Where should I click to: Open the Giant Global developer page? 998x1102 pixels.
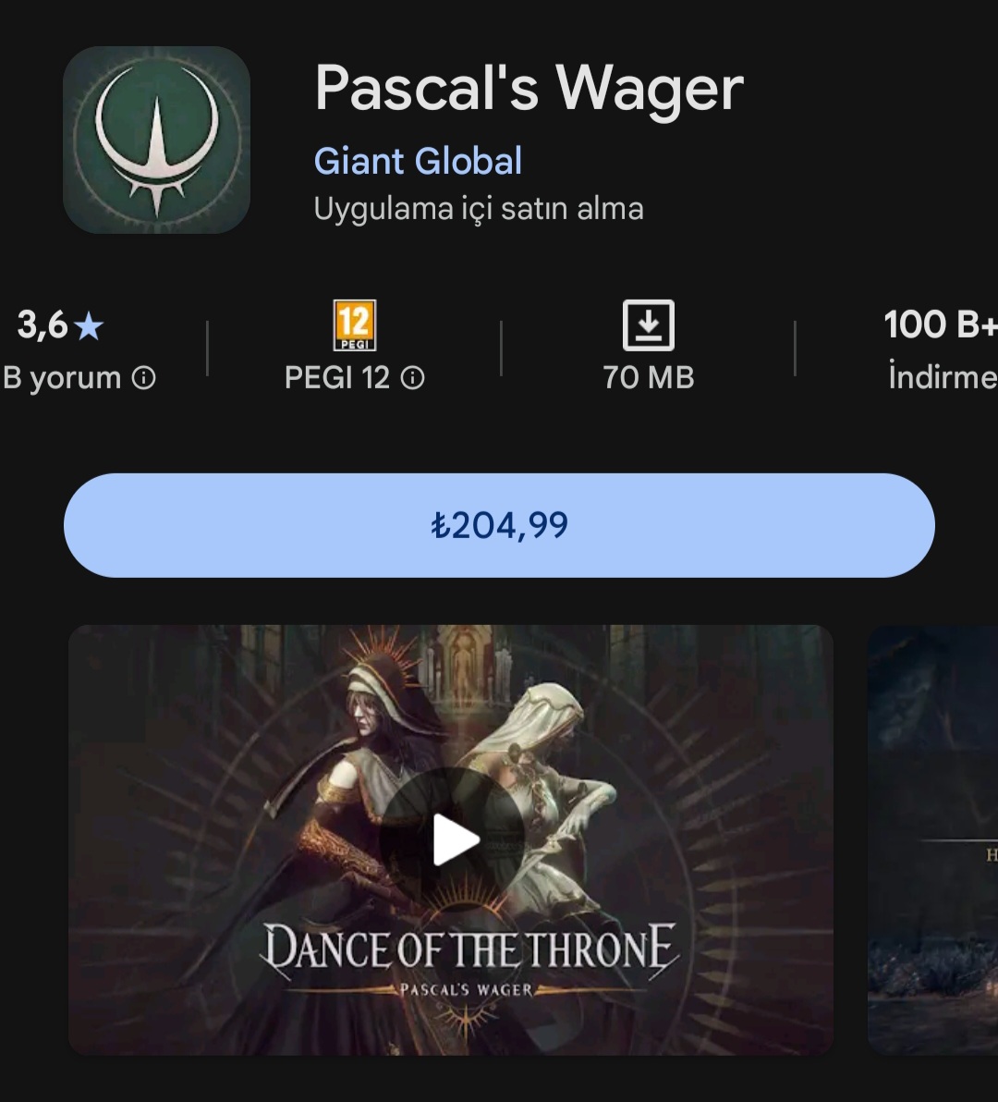click(x=418, y=162)
